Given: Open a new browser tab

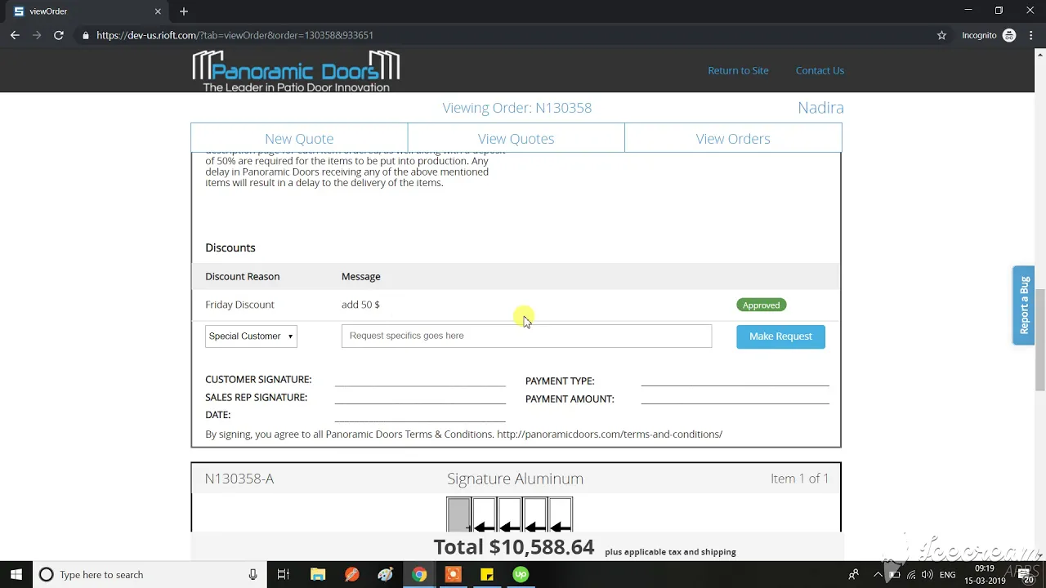Looking at the screenshot, I should point(184,11).
